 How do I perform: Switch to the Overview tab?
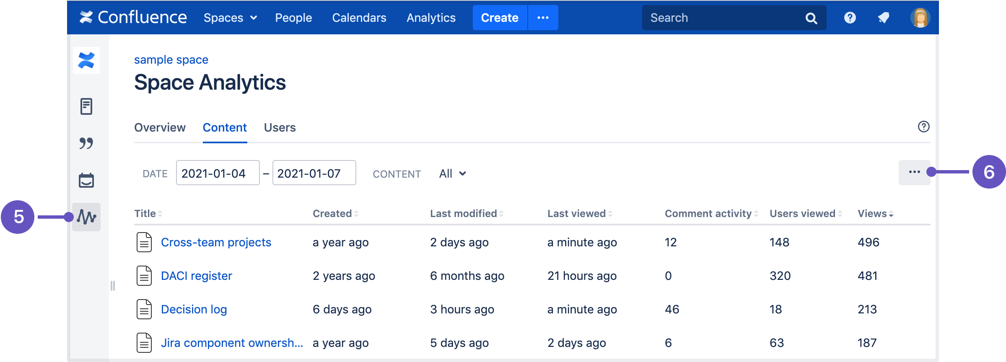click(160, 127)
